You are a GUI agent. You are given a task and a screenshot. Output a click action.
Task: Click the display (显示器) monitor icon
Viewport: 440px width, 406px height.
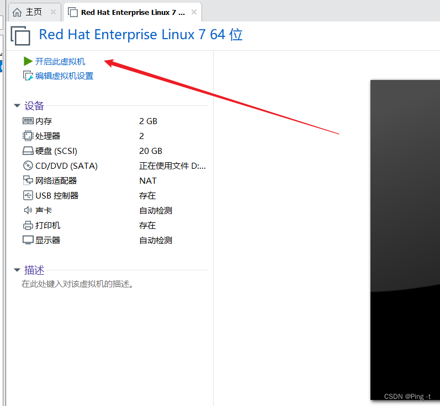pos(28,241)
